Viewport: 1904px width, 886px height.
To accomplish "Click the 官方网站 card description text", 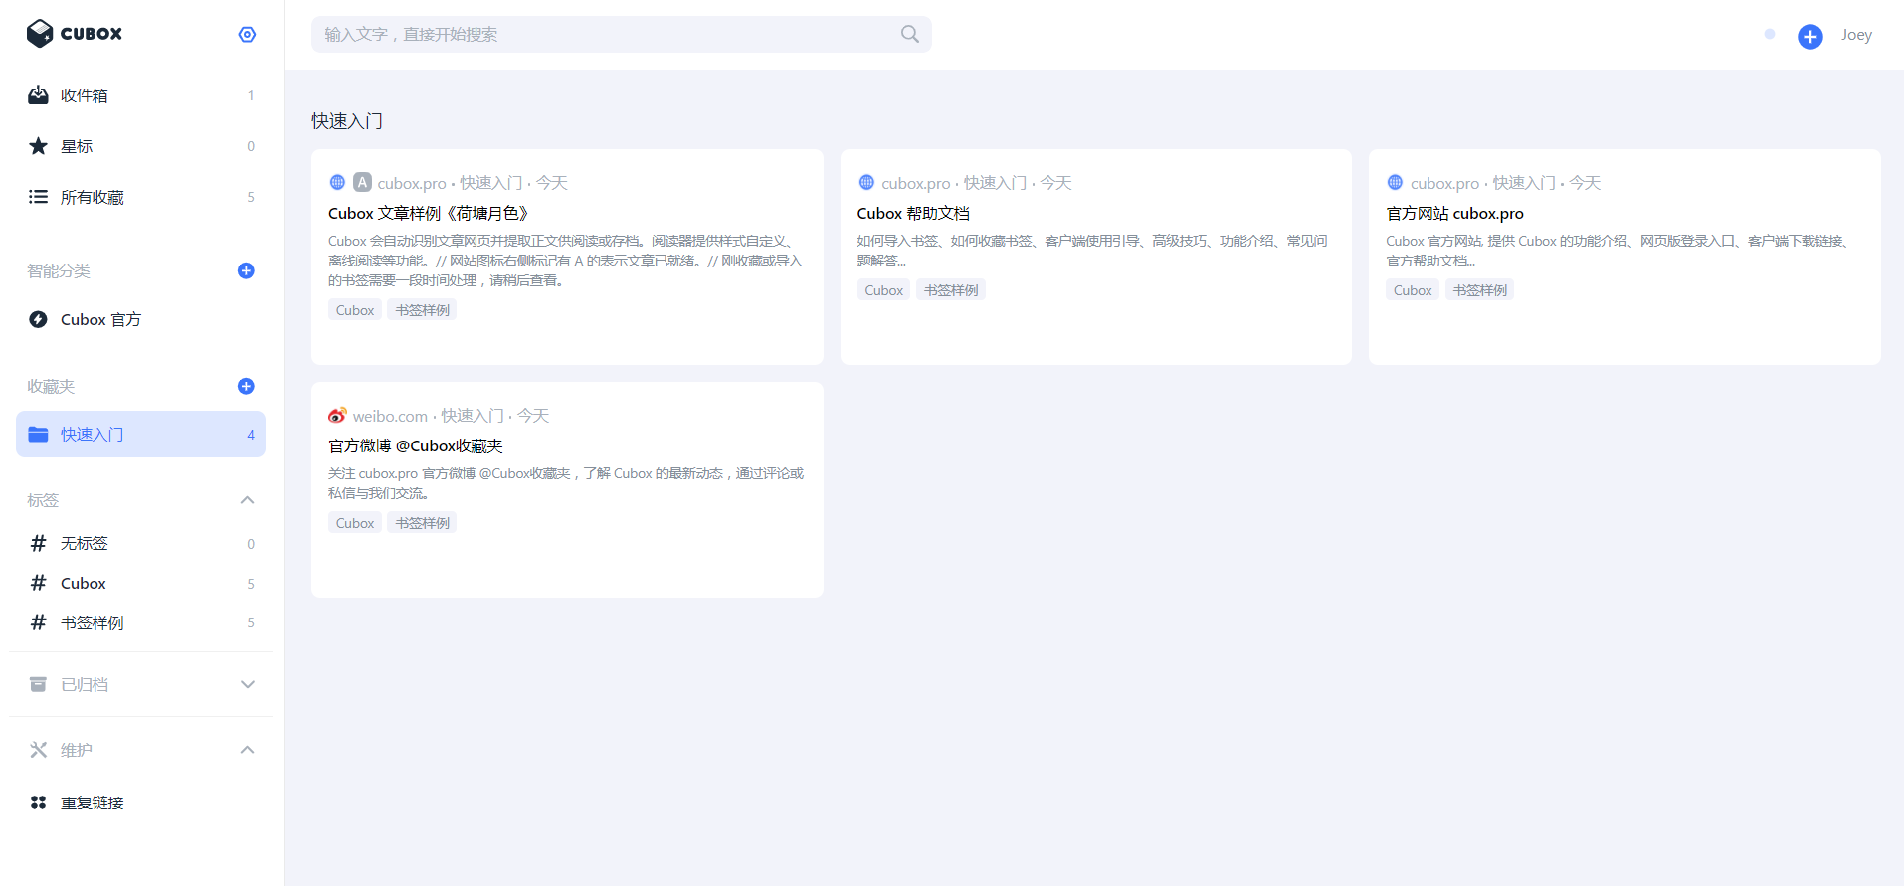I will click(1618, 251).
